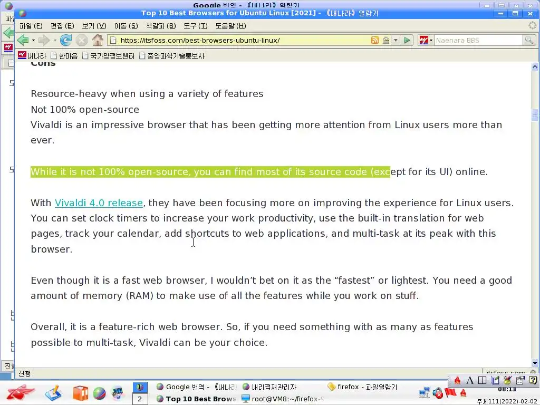Switch to Top 10 Best Browsers taskbar window
The width and height of the screenshot is (540, 405).
coord(197,399)
